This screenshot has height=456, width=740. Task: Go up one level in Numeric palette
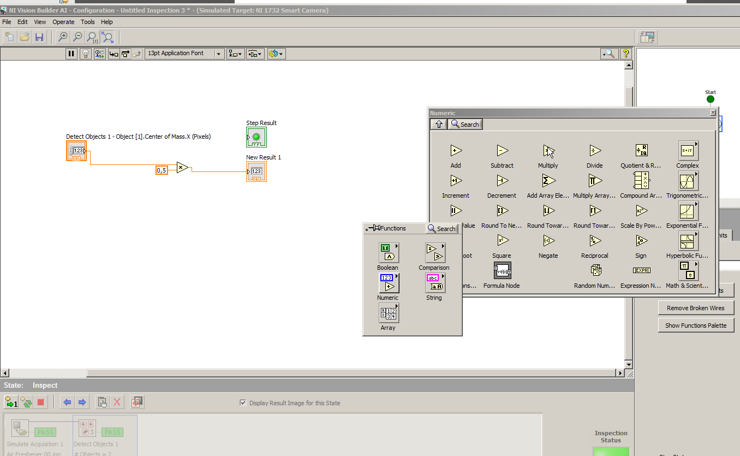click(x=439, y=125)
